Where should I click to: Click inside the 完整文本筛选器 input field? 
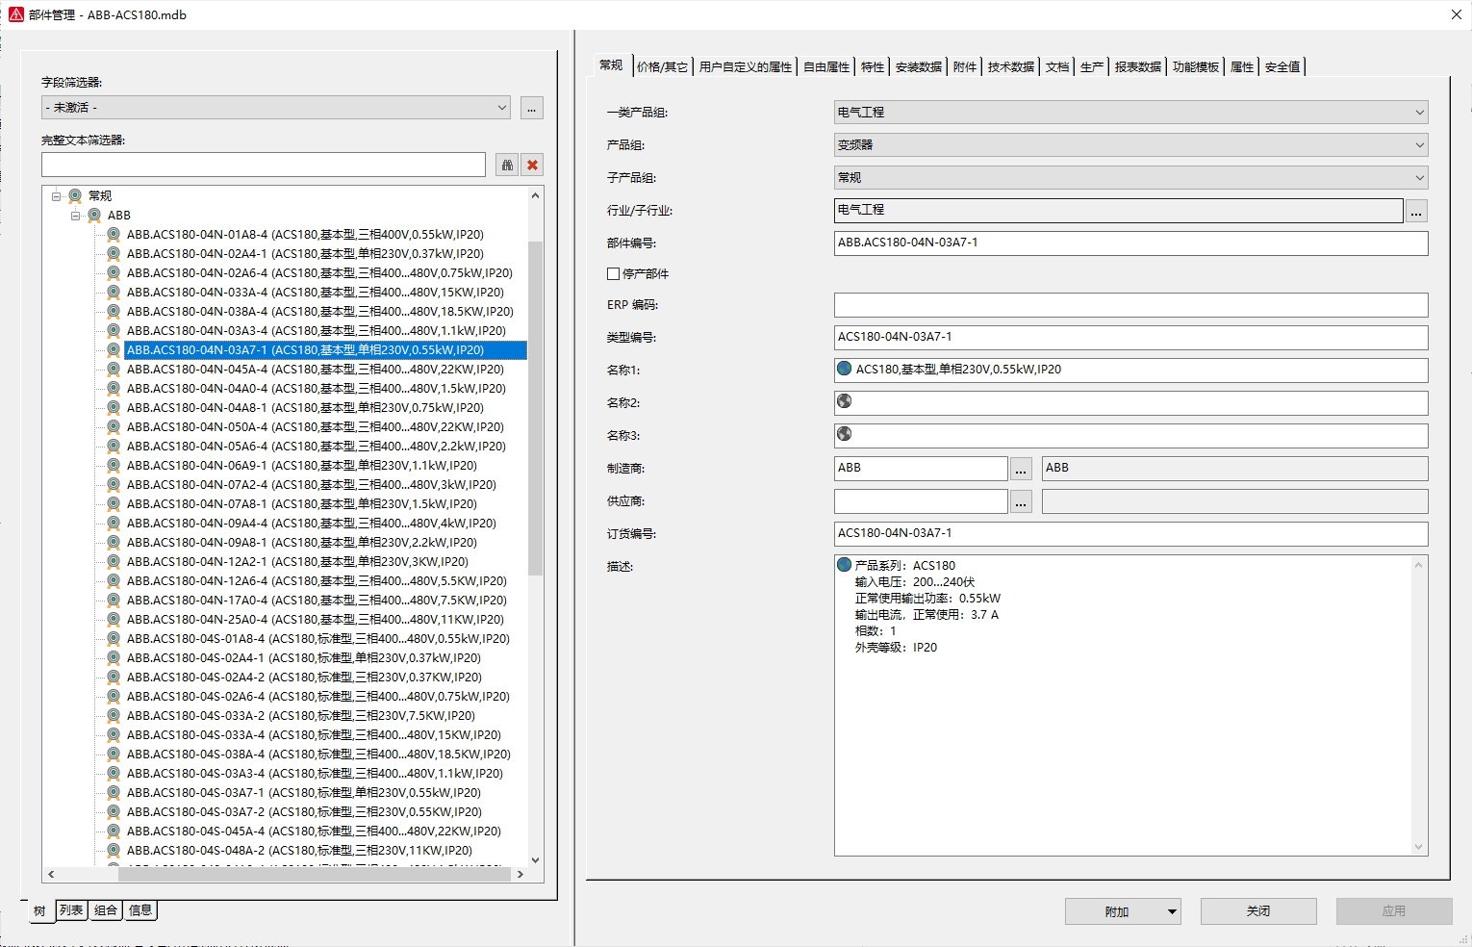pyautogui.click(x=264, y=165)
